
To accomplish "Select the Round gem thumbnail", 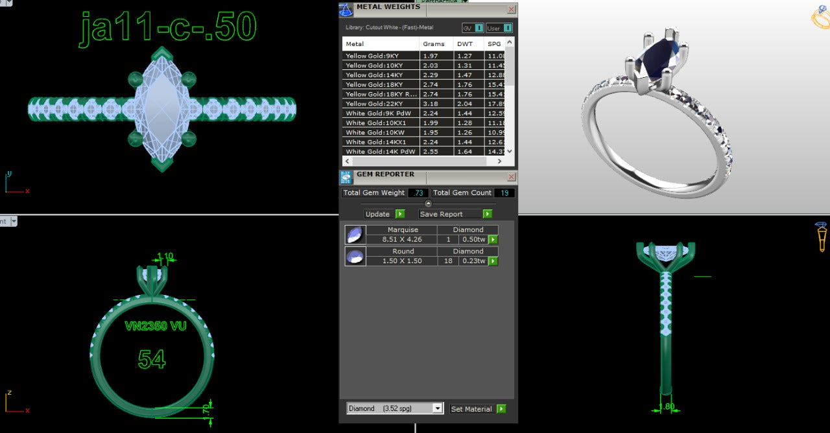I will 355,257.
